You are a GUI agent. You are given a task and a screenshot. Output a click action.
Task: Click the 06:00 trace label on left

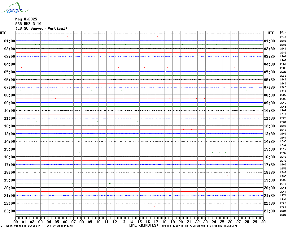click(10, 80)
